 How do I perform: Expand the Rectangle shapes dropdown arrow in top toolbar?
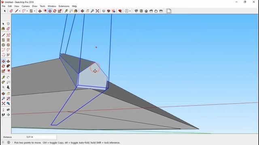pos(34,11)
